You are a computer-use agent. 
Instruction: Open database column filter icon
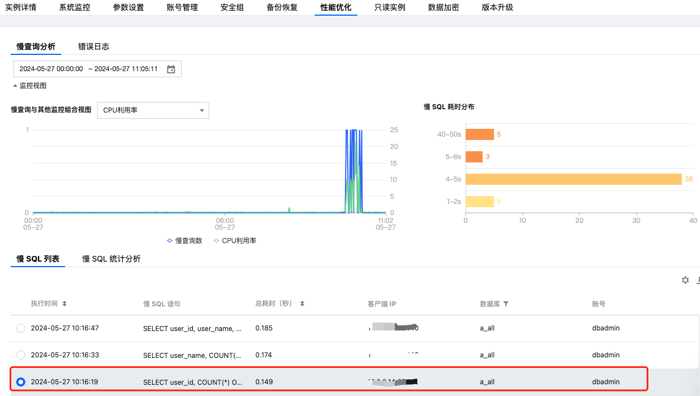(x=506, y=304)
